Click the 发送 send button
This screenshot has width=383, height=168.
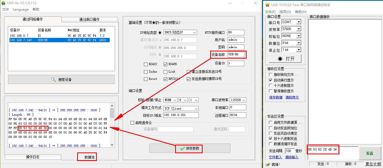coord(370,153)
